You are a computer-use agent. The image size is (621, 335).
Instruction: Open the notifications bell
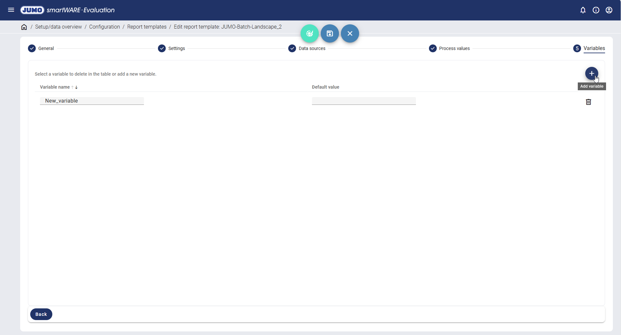point(583,10)
